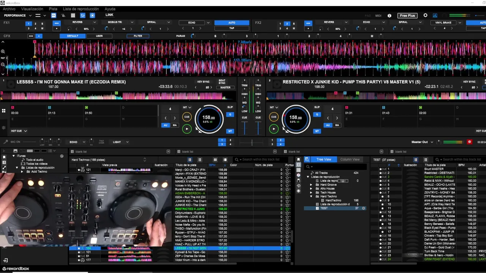This screenshot has width=486, height=273.
Task: Hit deck 1 CUE button
Action: click(x=187, y=117)
